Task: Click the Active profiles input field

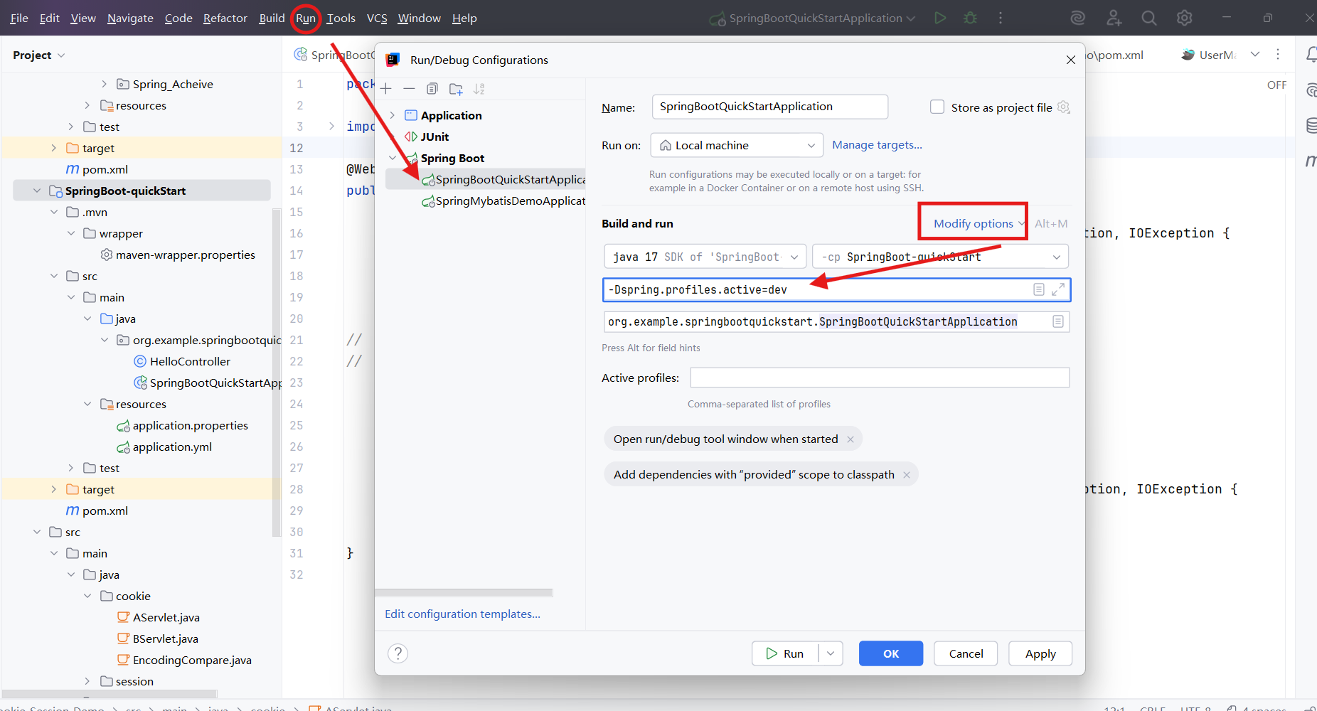Action: [880, 378]
